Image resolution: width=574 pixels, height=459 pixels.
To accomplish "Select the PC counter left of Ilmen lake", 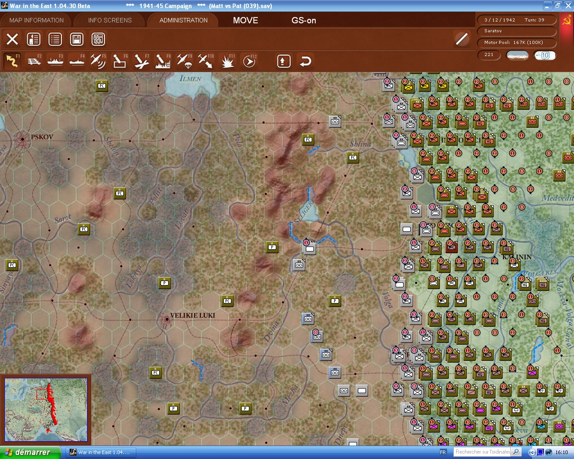I will [102, 86].
